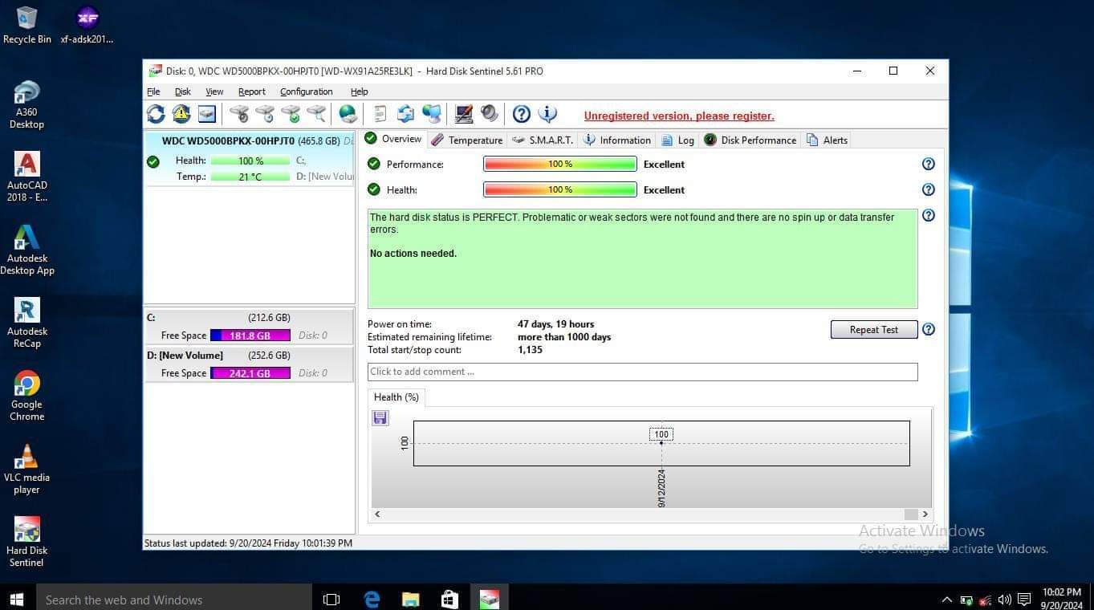1094x610 pixels.
Task: Click the Repeat Test button
Action: 874,330
